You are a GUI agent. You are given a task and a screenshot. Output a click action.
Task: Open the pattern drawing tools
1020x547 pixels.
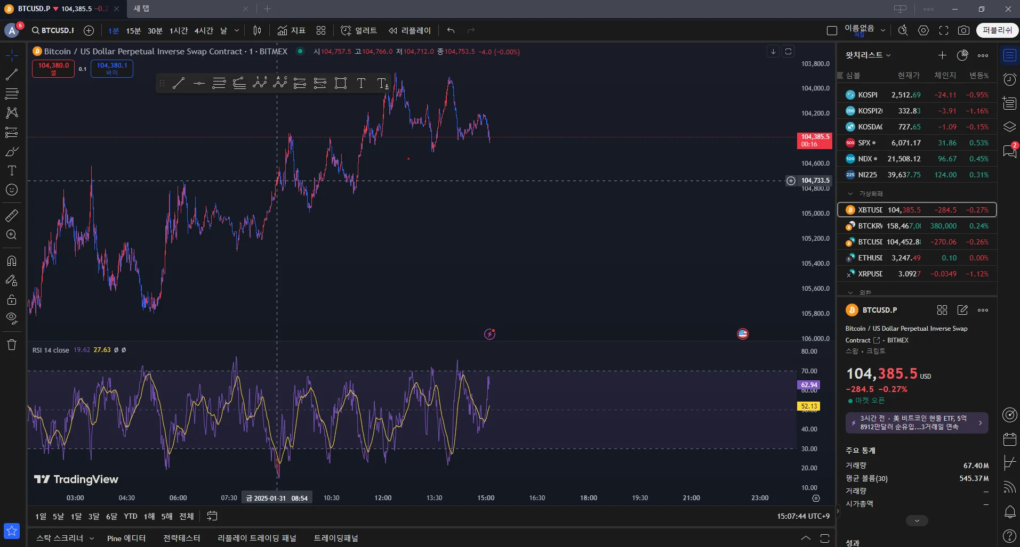coord(12,113)
